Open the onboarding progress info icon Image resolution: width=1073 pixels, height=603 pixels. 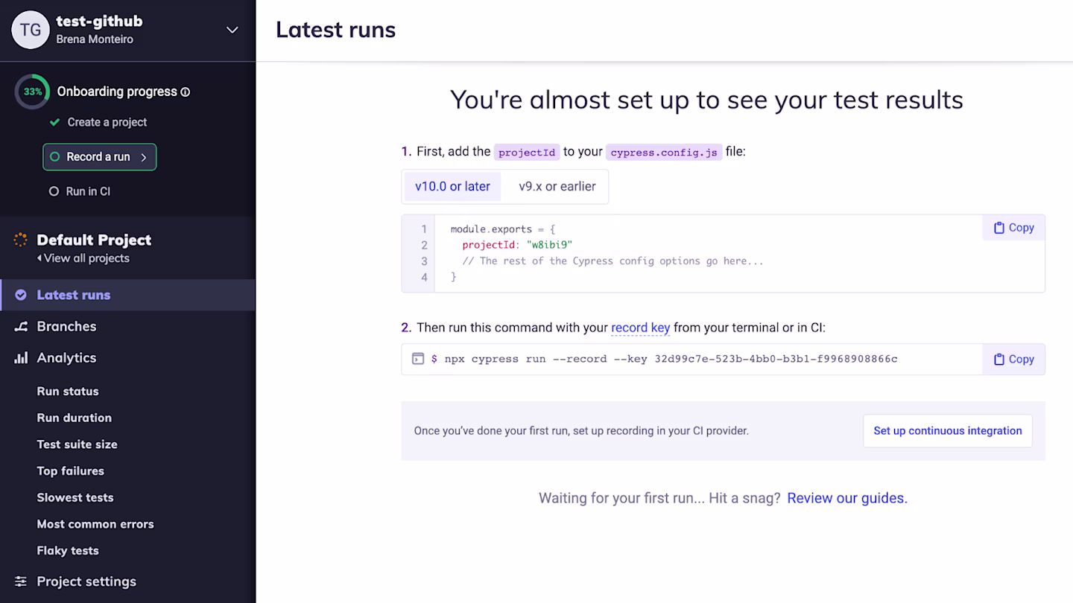point(186,92)
